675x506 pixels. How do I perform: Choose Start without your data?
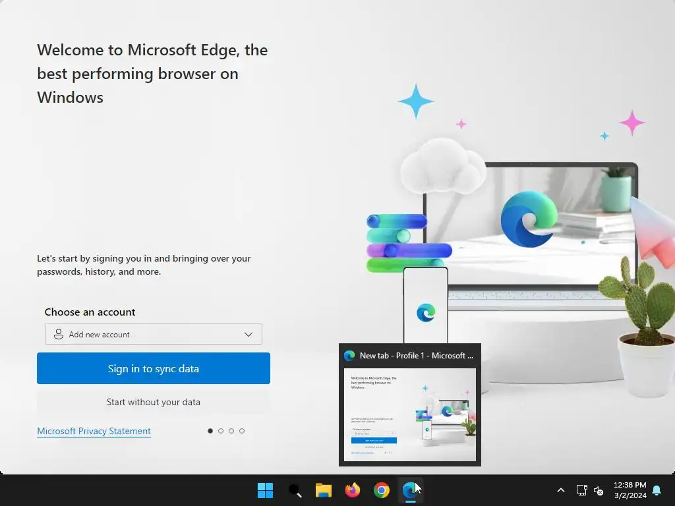(153, 402)
